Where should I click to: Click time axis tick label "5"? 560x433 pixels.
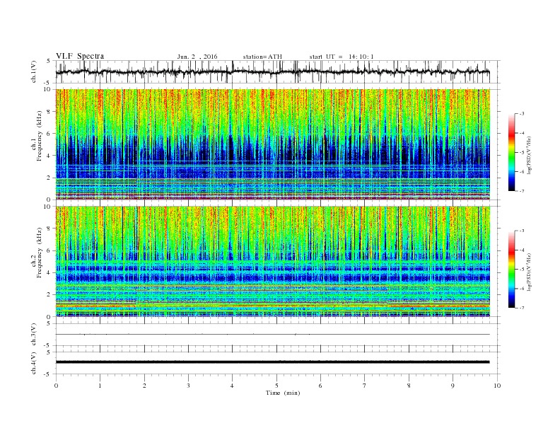(x=276, y=386)
